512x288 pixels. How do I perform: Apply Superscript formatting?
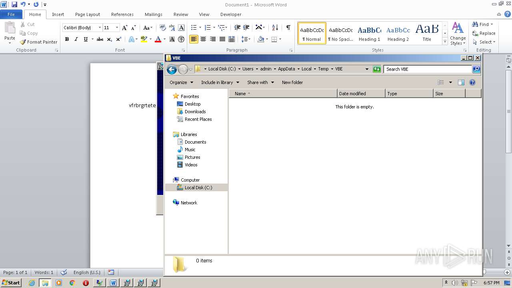[119, 39]
